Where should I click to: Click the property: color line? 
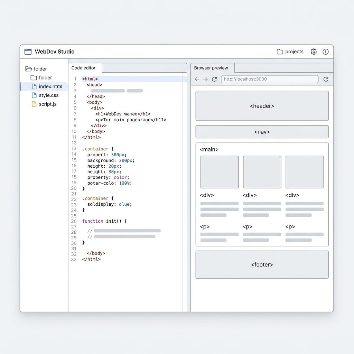(108, 177)
